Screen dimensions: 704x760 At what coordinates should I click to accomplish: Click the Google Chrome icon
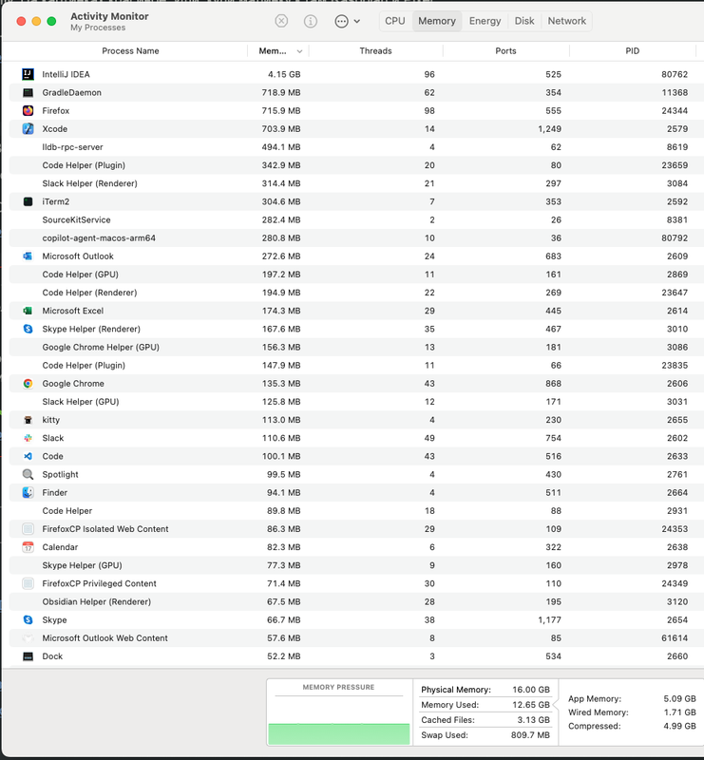[29, 384]
